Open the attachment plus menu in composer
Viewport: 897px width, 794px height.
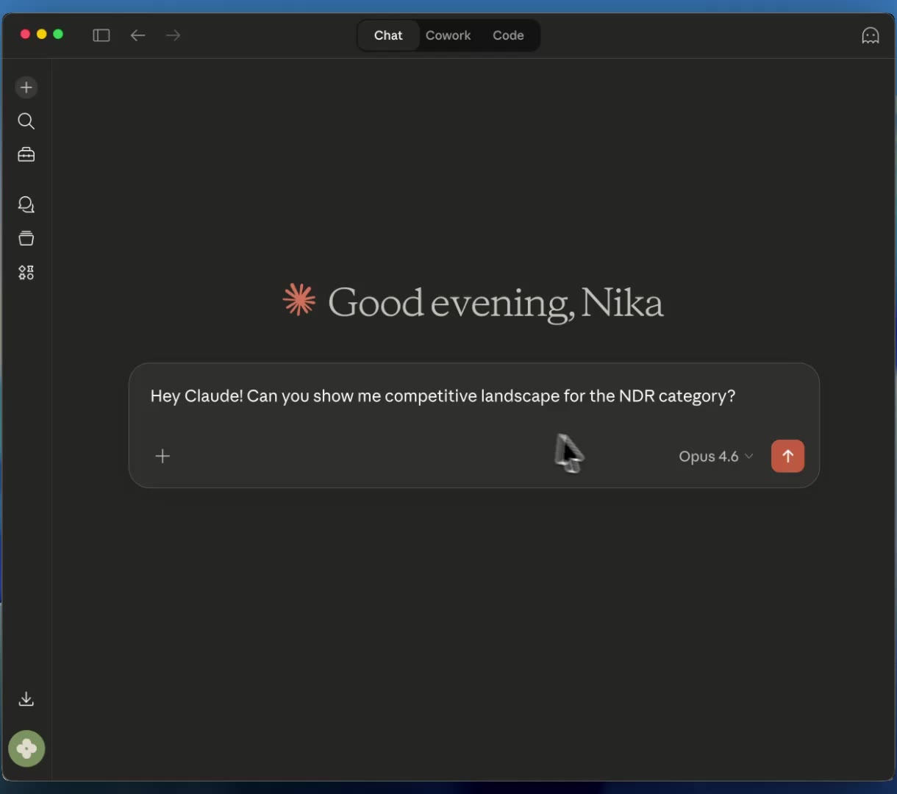[162, 457]
